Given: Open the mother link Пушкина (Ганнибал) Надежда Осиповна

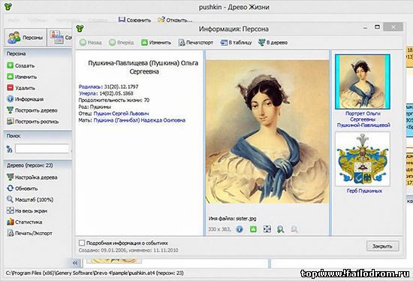Looking at the screenshot, I should click(140, 120).
